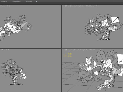Switch to the Object Paint tab

click(x=16, y=1)
